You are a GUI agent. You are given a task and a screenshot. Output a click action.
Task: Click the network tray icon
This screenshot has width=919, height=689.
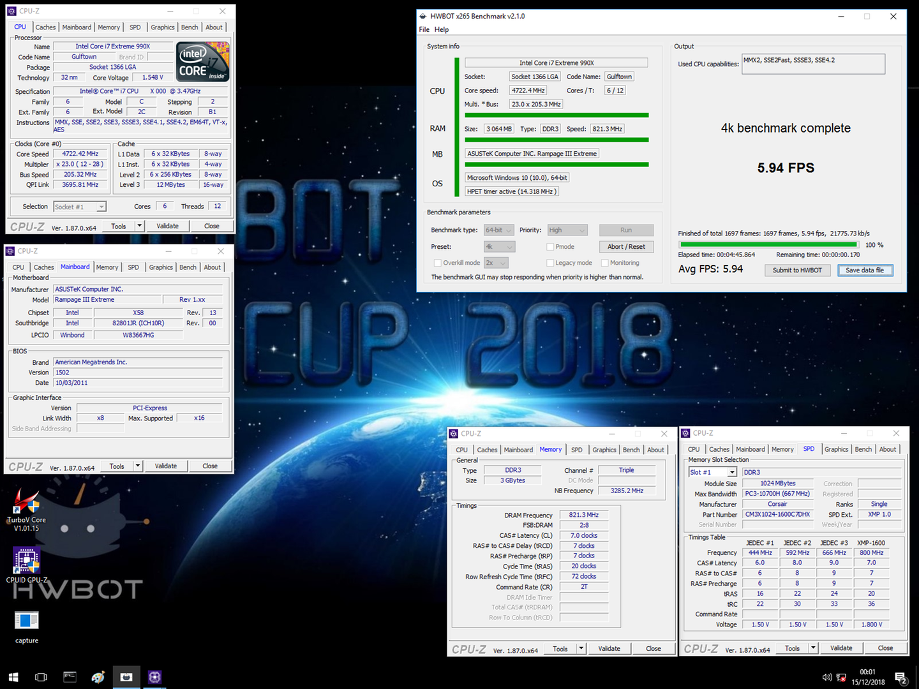coord(841,677)
